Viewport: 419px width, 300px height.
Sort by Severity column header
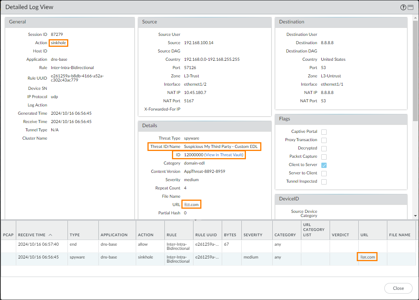253,235
